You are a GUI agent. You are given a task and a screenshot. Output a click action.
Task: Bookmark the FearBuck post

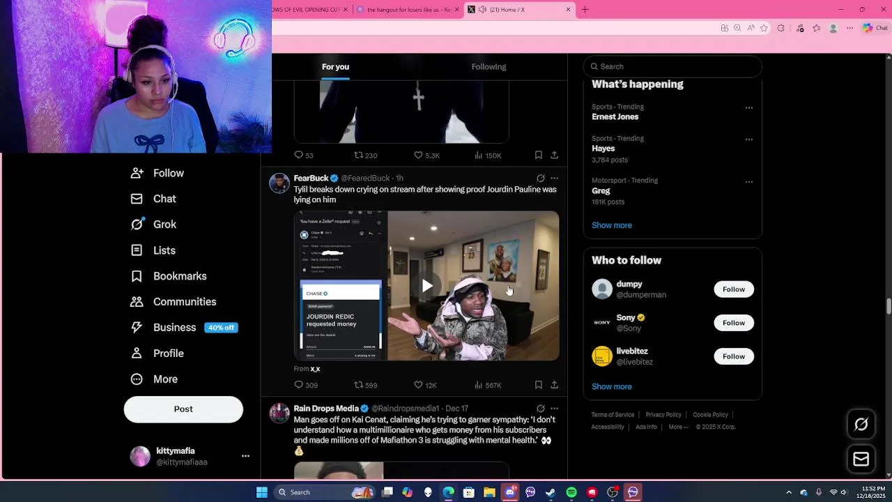click(x=539, y=385)
